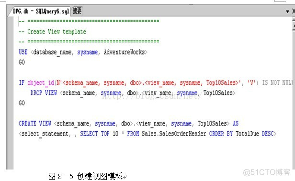Click the DROP VIEW keywords
295x181 pixels.
44,93
